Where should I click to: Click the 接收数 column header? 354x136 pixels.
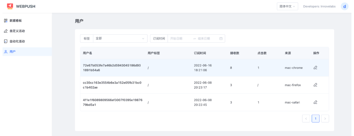pyautogui.click(x=234, y=53)
